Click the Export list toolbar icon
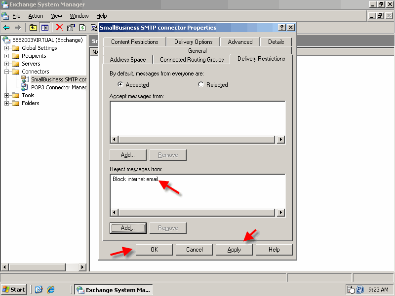 pos(94,28)
